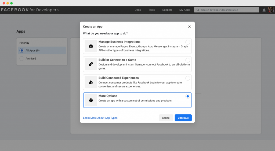Screen dimensions: 275x151
Task: Click the people icon for Connected Experiences
Action: [x=91, y=82]
